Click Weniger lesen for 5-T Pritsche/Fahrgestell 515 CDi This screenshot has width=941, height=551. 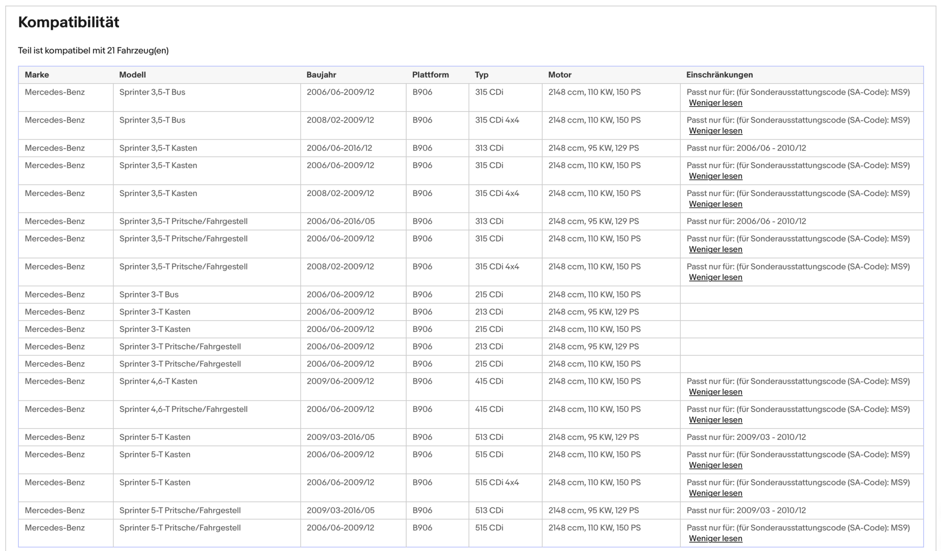coord(715,539)
